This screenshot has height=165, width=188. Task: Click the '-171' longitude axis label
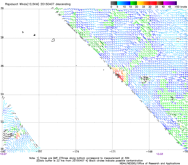(x=113, y=152)
